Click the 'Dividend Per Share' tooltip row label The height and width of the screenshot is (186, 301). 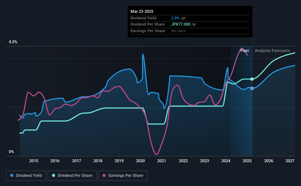[148, 25]
